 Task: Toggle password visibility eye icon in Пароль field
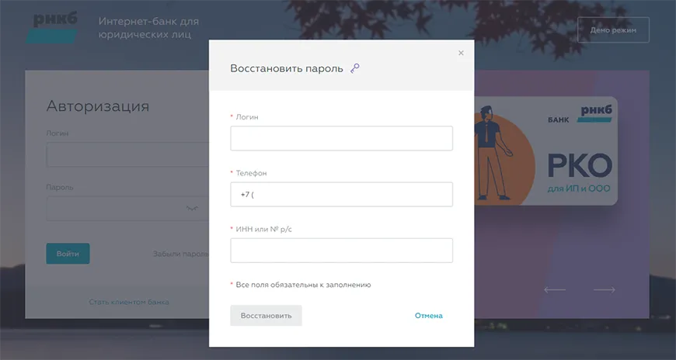click(x=193, y=209)
